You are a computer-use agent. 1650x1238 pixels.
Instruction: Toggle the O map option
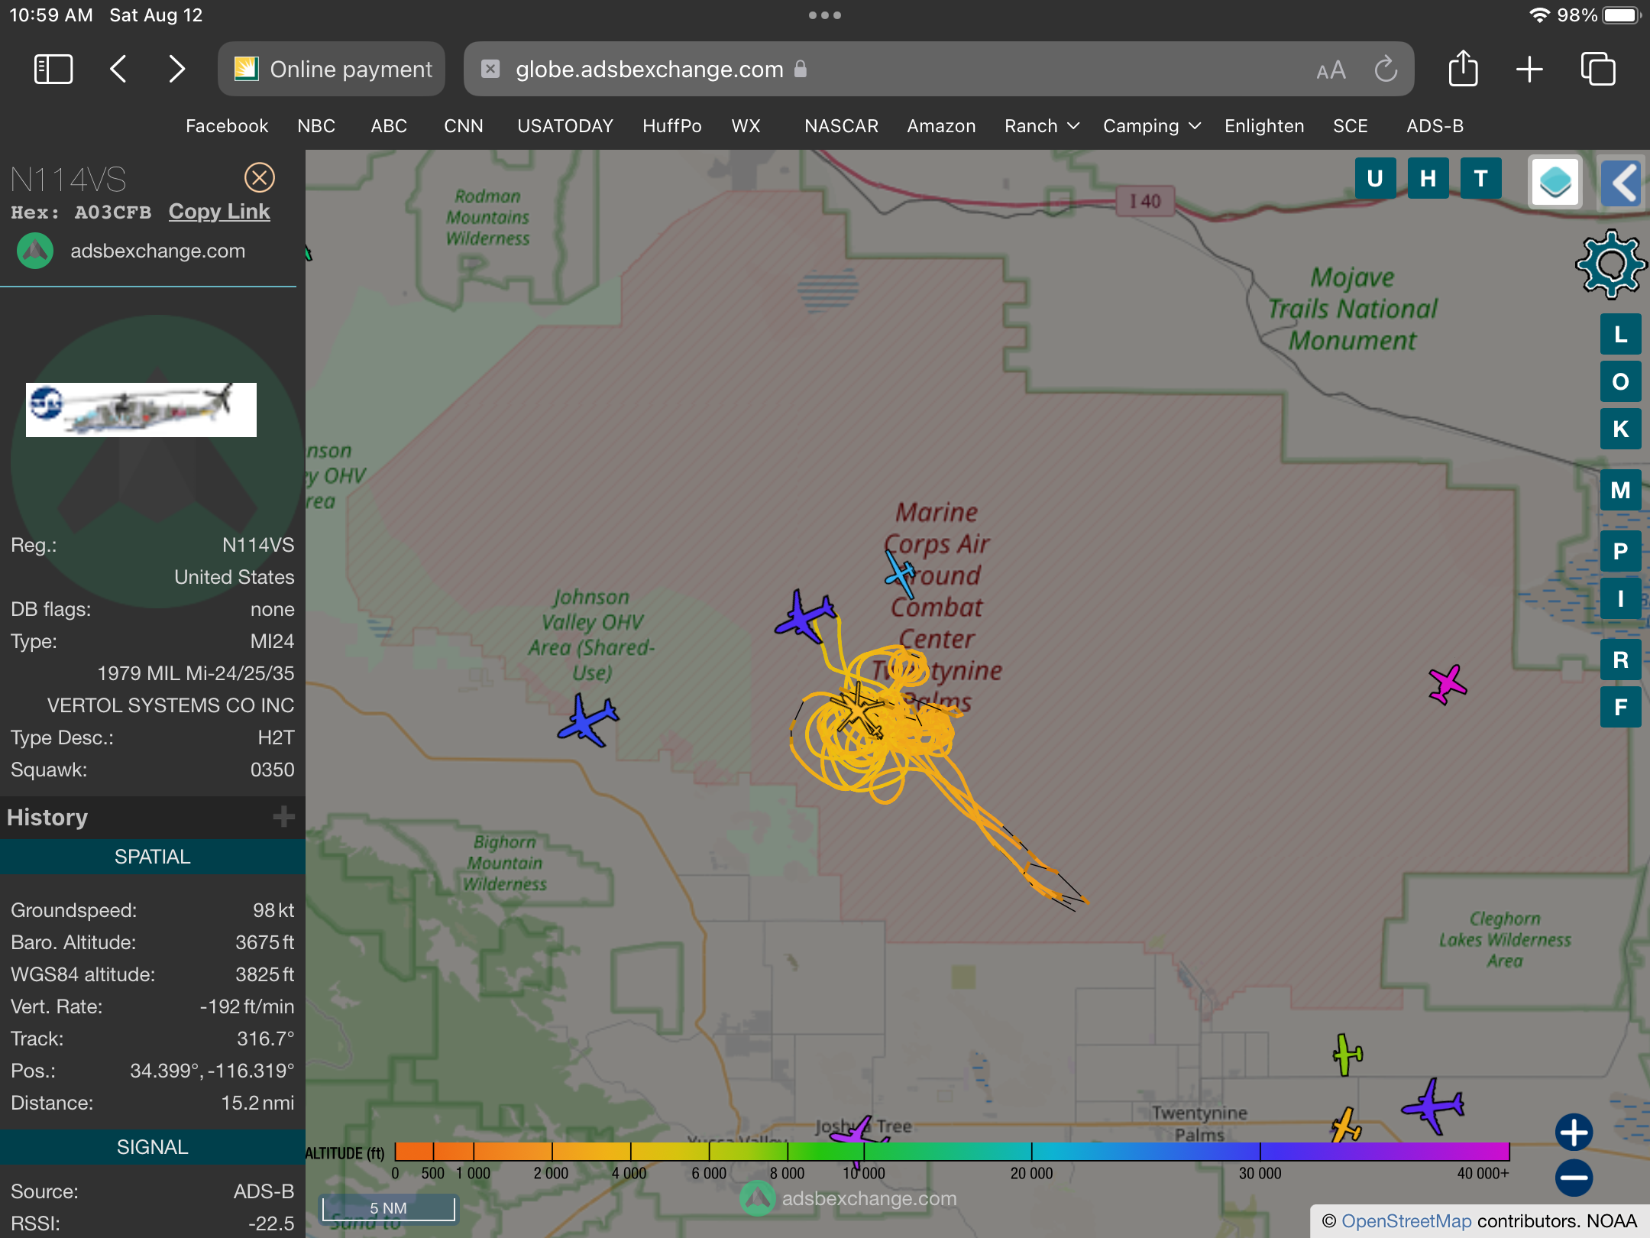coord(1620,381)
